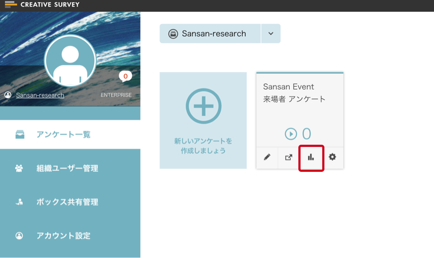The height and width of the screenshot is (258, 434).
Task: Open ボックス共有管理 menu item
Action: pyautogui.click(x=70, y=202)
